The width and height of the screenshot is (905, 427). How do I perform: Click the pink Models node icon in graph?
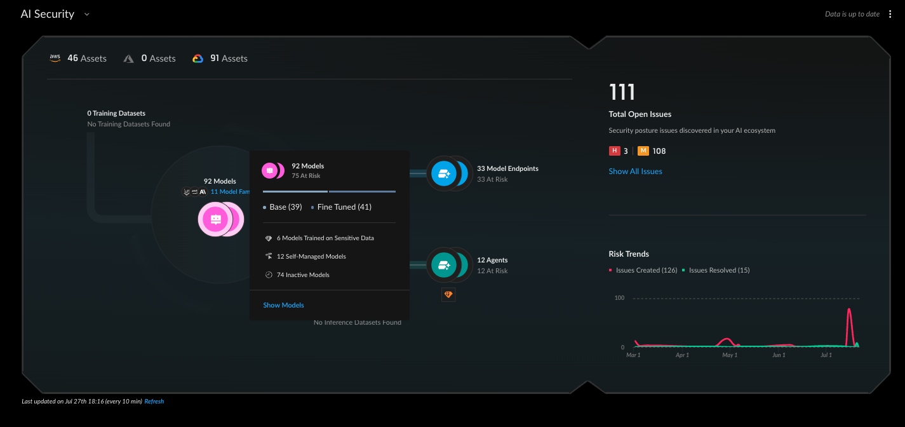point(215,219)
